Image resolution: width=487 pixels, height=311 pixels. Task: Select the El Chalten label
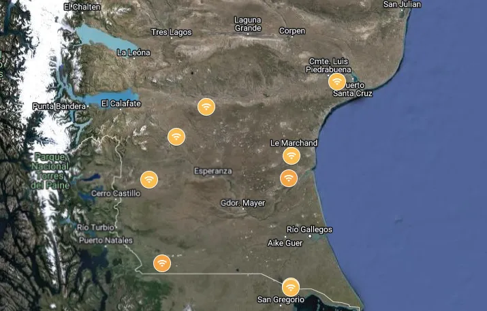82,7
